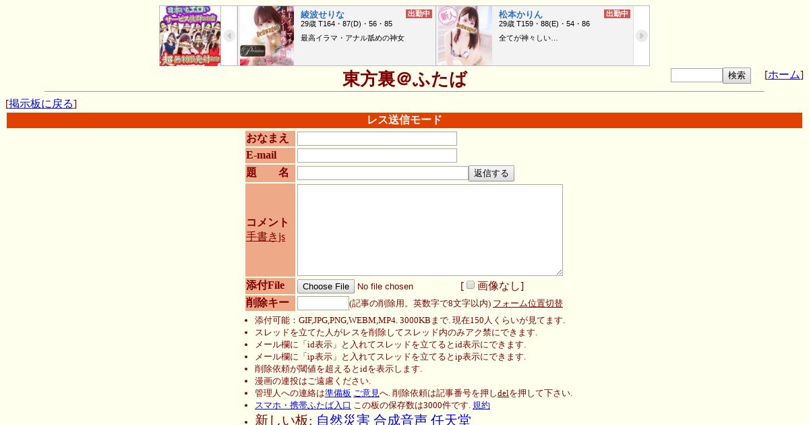
Task: Click the 綾波せりな name link
Action: [x=322, y=14]
